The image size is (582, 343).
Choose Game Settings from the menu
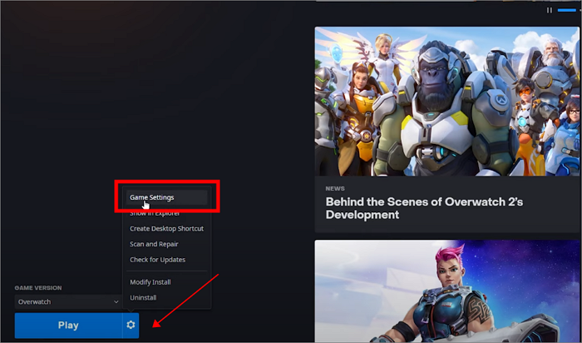(x=166, y=197)
